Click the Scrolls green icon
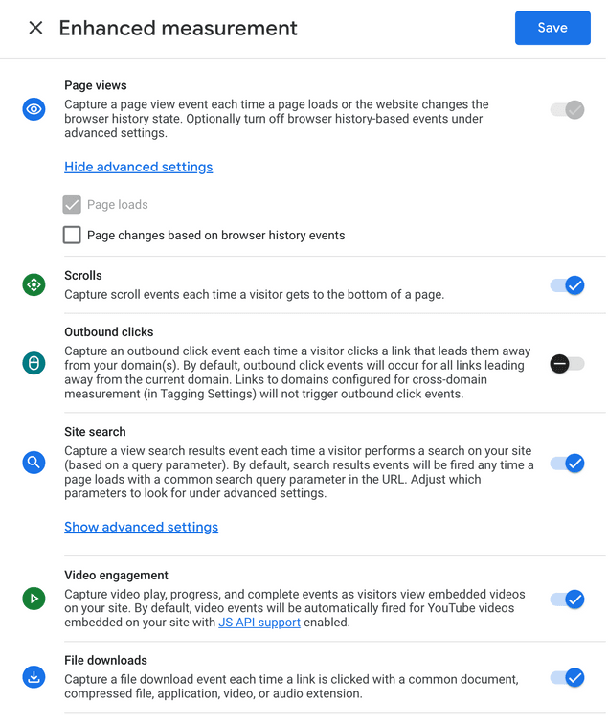 click(x=34, y=284)
